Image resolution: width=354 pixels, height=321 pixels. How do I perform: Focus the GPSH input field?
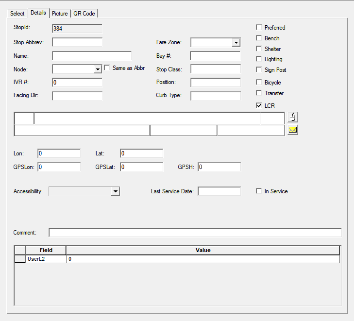pyautogui.click(x=219, y=167)
